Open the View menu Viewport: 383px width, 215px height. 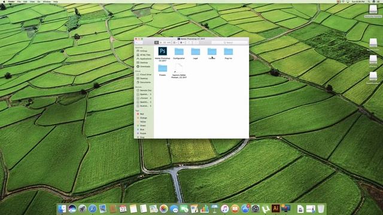(x=32, y=1)
